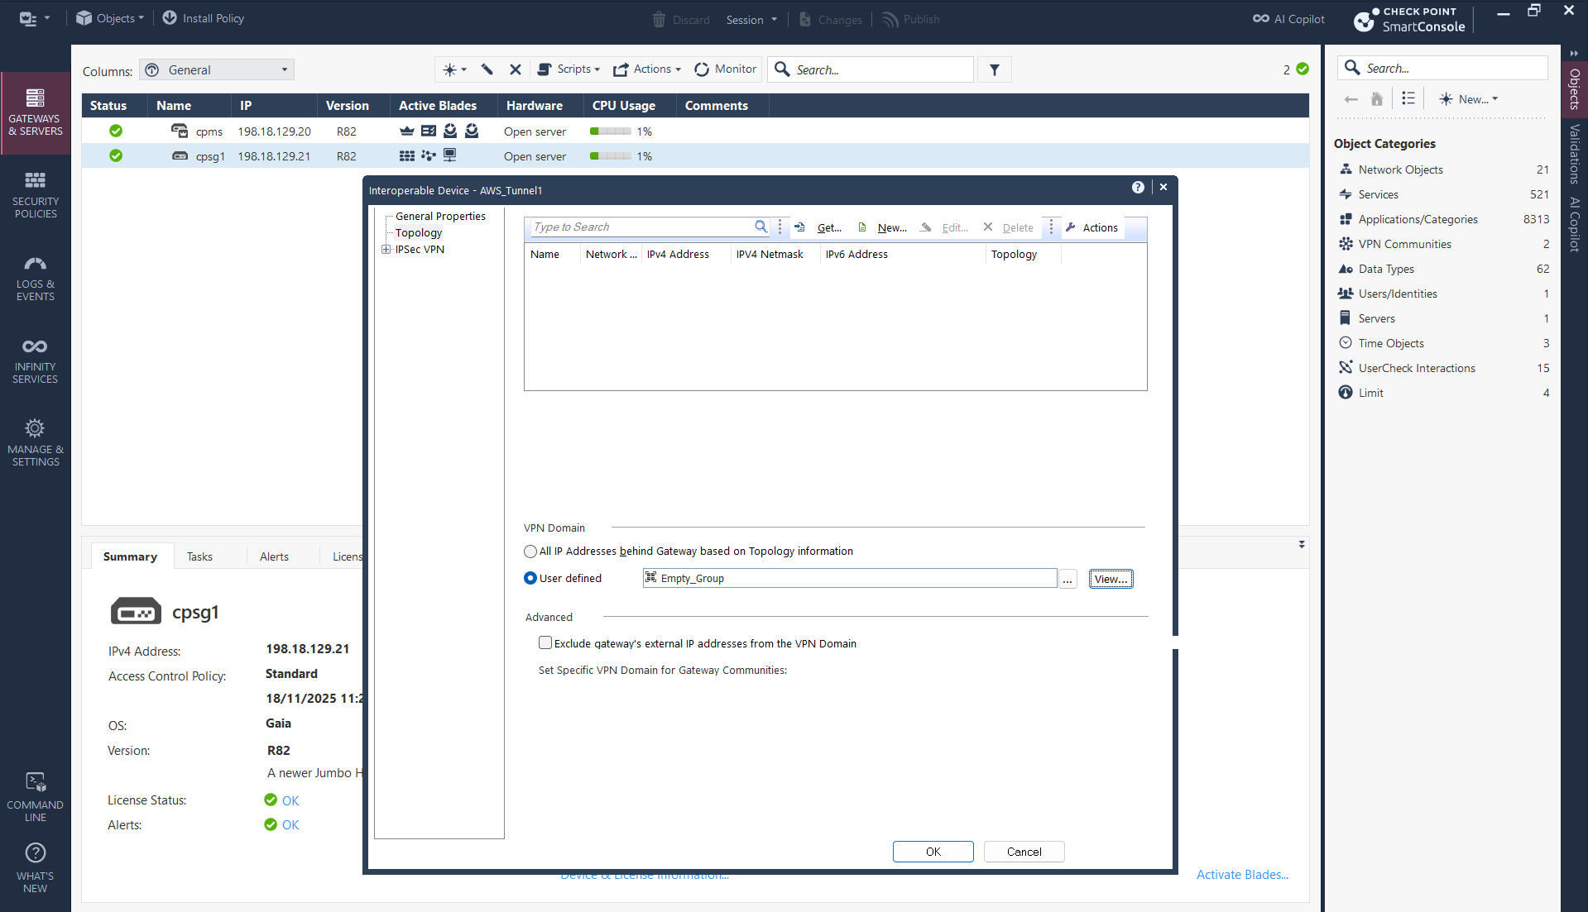Open the Security Policies view
The image size is (1588, 912).
pyautogui.click(x=35, y=194)
